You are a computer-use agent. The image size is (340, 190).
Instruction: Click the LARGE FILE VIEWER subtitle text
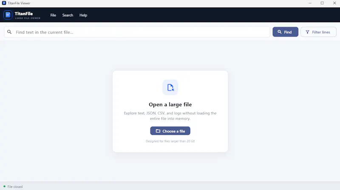point(28,18)
